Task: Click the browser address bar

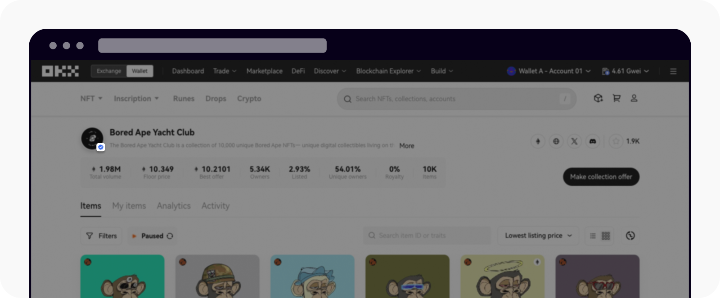Action: click(212, 45)
